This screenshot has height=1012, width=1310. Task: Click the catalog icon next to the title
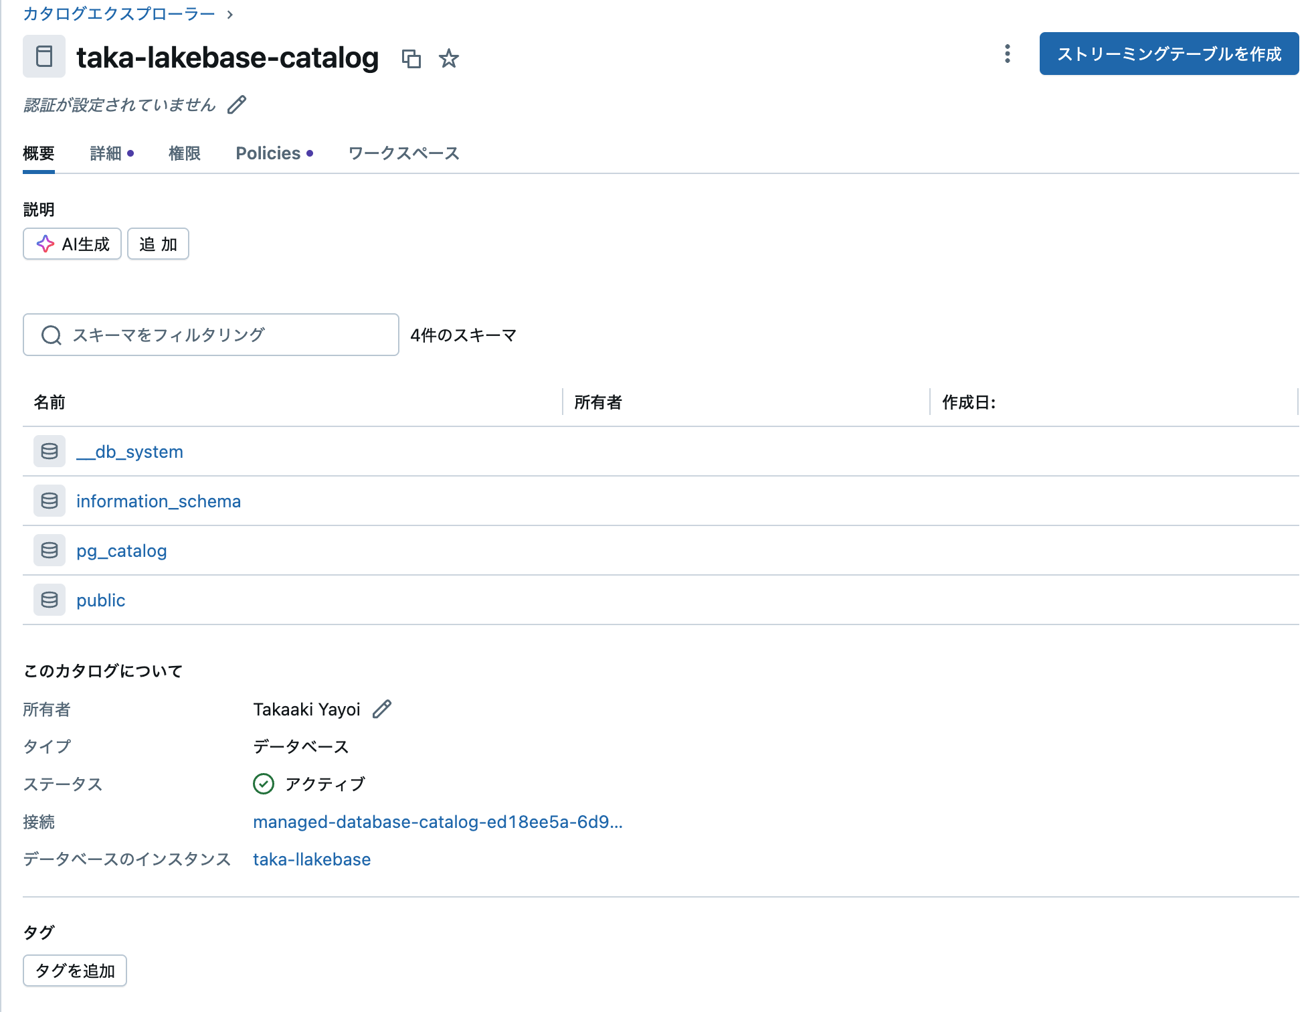(43, 57)
